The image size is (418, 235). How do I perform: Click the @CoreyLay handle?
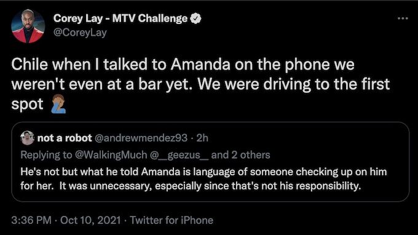(80, 33)
